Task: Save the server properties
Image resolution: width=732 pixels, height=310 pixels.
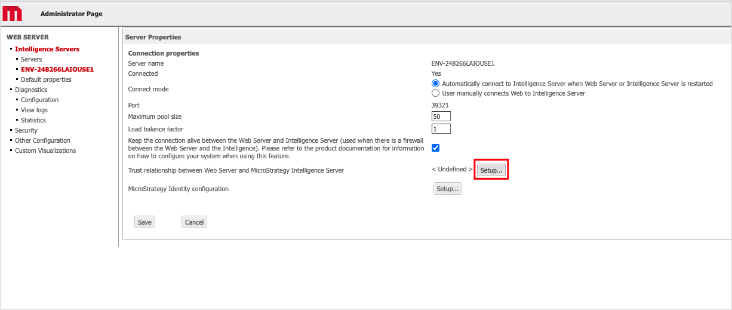Action: point(144,222)
